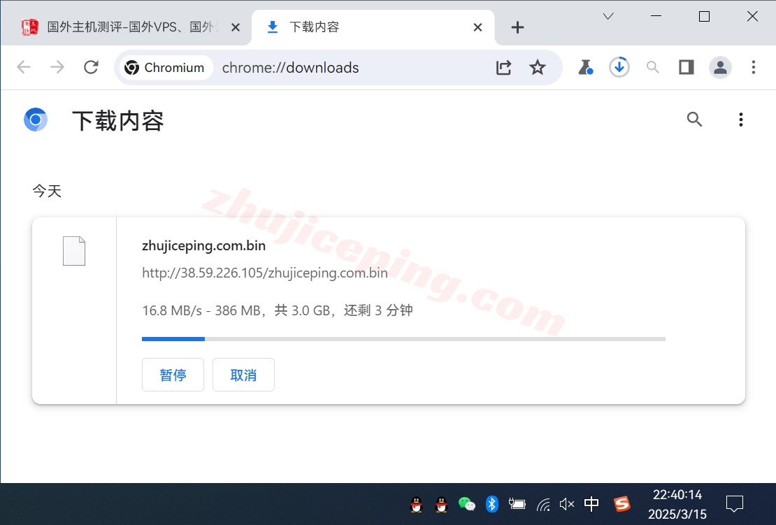This screenshot has height=525, width=776.
Task: Click the battery power tray icon
Action: (x=517, y=504)
